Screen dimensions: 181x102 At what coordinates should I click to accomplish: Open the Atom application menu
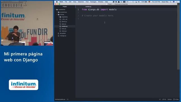click(61, 2)
